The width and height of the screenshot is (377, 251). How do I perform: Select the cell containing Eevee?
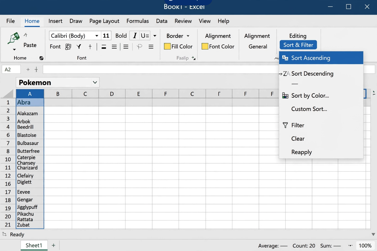coord(30,192)
